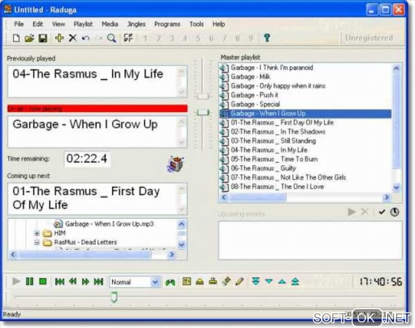Click the jukebox icon beside time remaining

coord(175,164)
